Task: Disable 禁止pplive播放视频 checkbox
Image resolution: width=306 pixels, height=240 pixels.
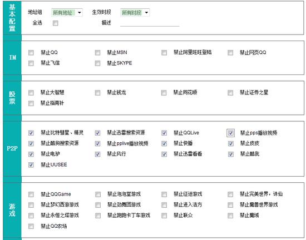Action: (x=97, y=143)
